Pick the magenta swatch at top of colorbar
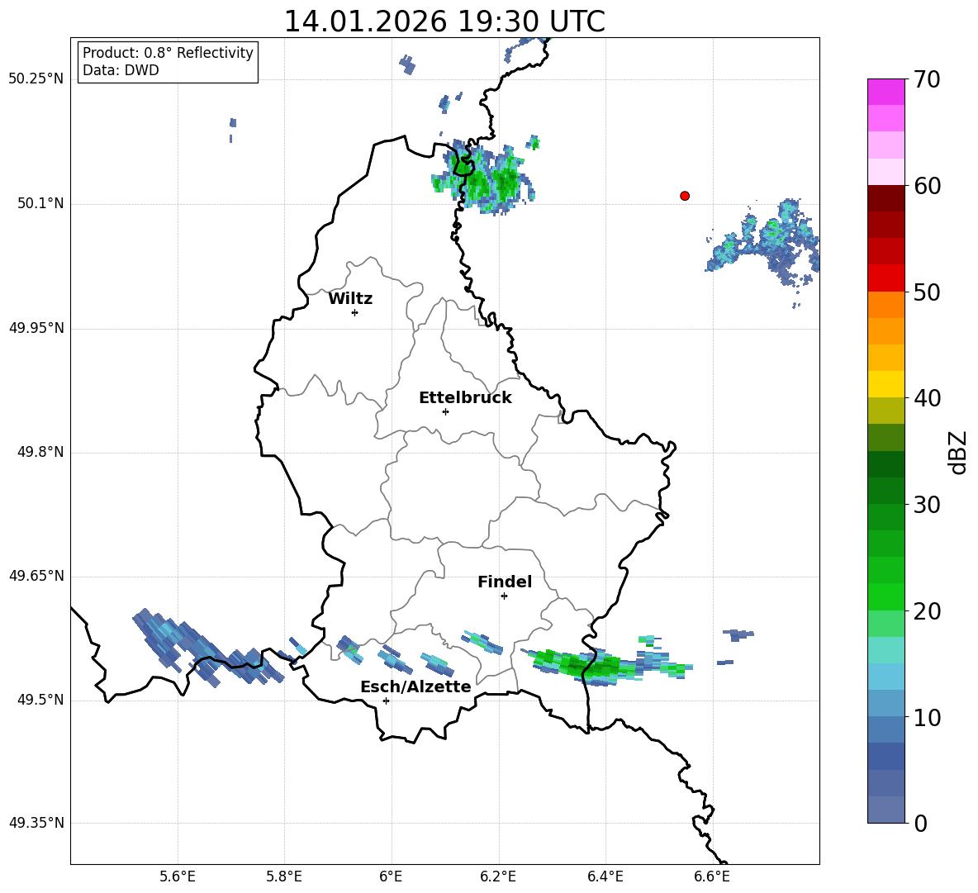This screenshot has width=978, height=893. click(x=886, y=92)
